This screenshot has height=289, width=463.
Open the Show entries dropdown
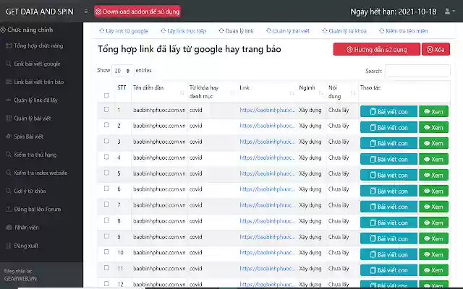[122, 71]
